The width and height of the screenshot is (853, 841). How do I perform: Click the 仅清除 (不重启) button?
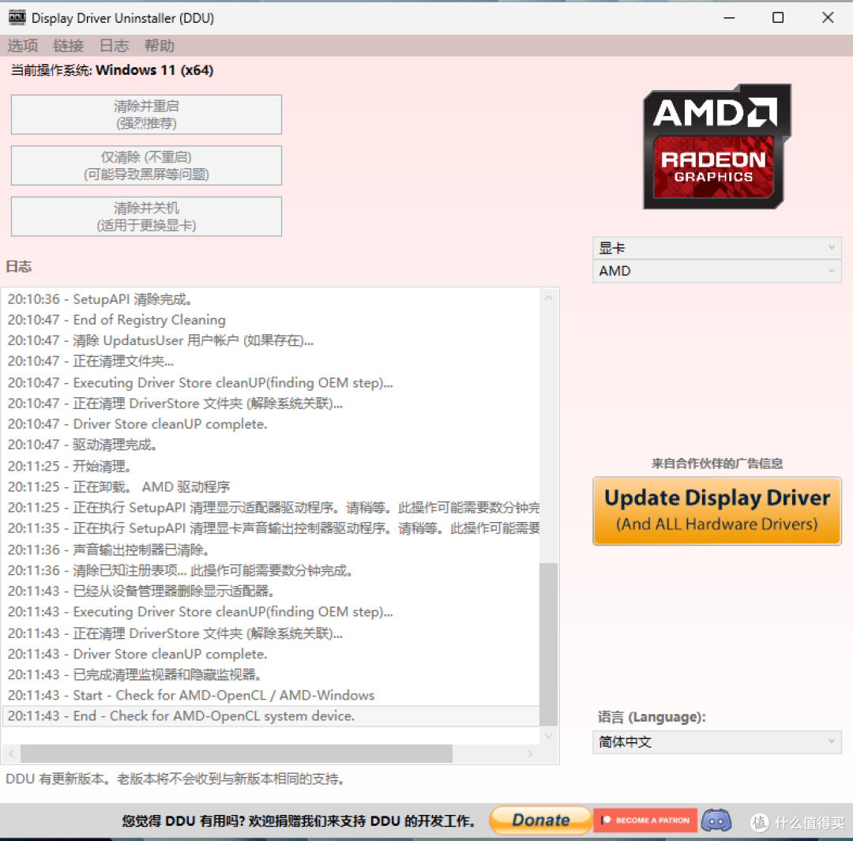coord(145,165)
